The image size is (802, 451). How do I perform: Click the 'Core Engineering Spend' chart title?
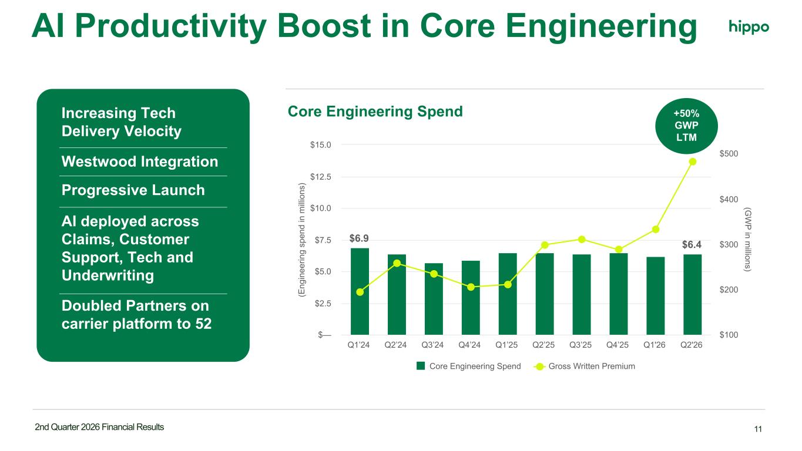click(x=375, y=111)
